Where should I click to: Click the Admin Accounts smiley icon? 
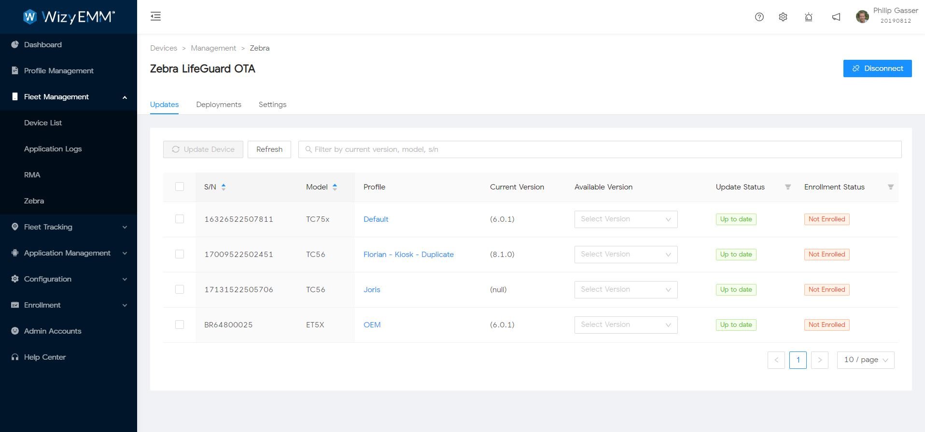[x=15, y=331]
